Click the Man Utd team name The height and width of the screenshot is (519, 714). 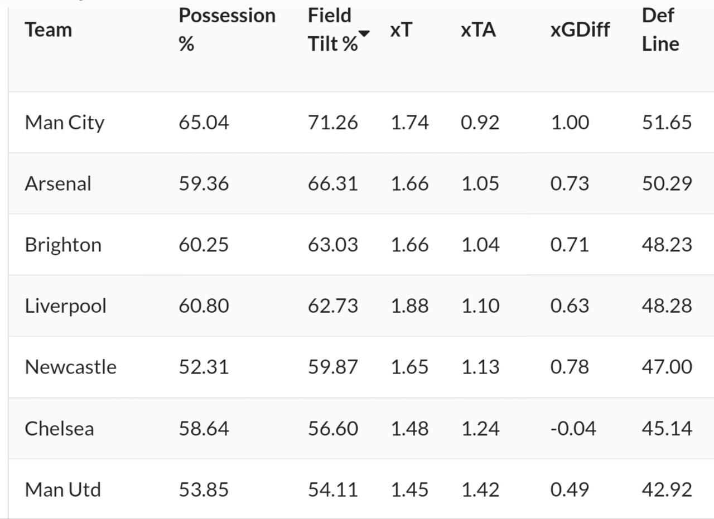point(63,489)
